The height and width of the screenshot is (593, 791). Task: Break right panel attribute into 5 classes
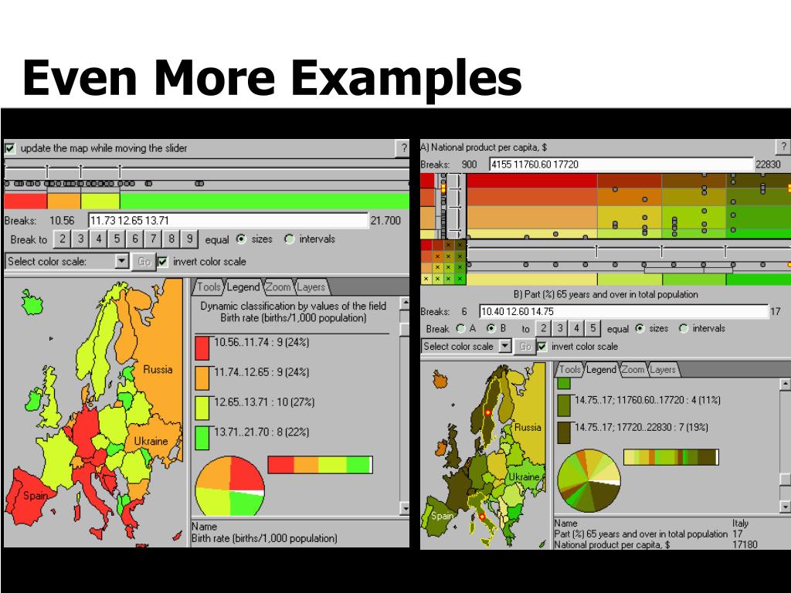593,328
